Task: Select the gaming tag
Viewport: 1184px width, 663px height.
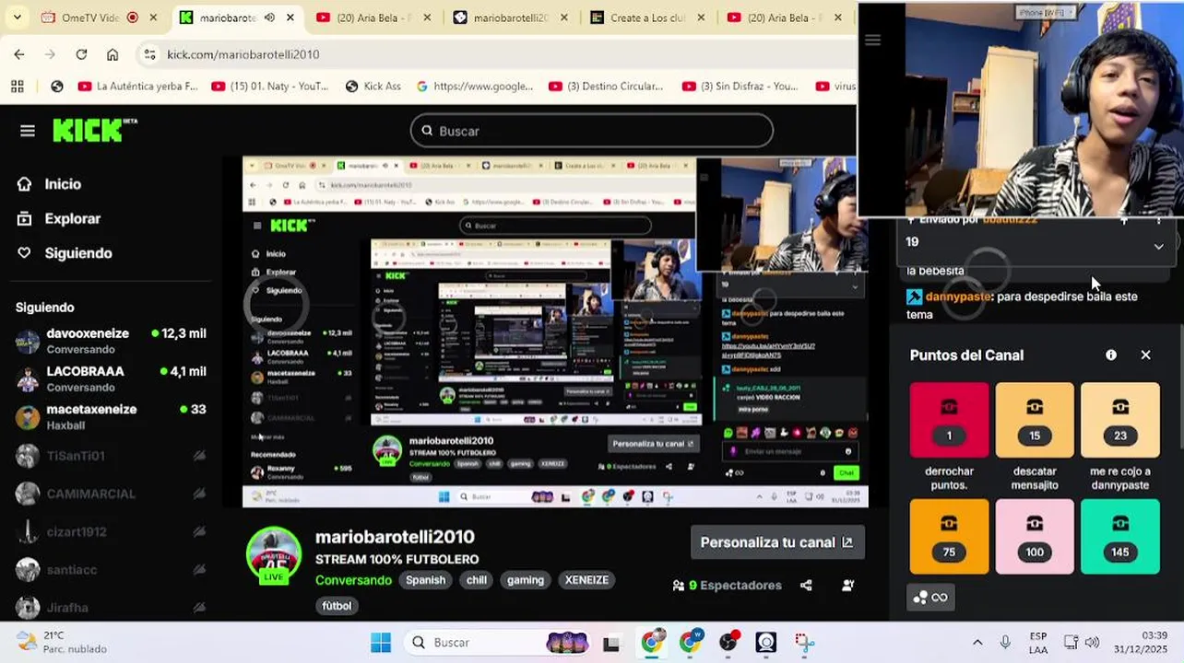Action: click(525, 580)
